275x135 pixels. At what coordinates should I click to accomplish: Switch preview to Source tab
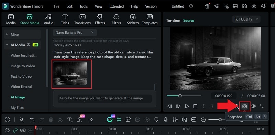[188, 21]
